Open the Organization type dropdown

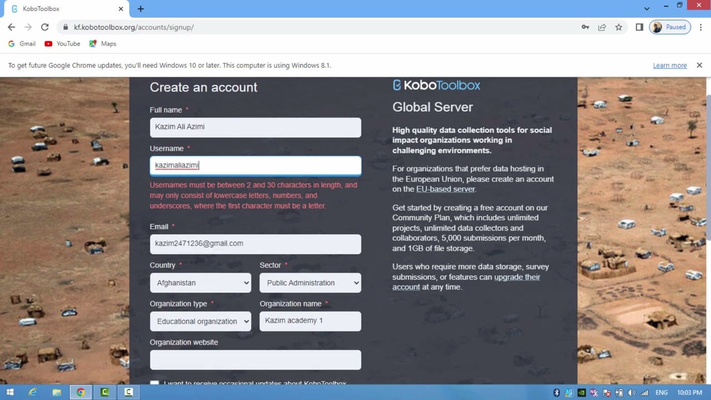pos(201,321)
